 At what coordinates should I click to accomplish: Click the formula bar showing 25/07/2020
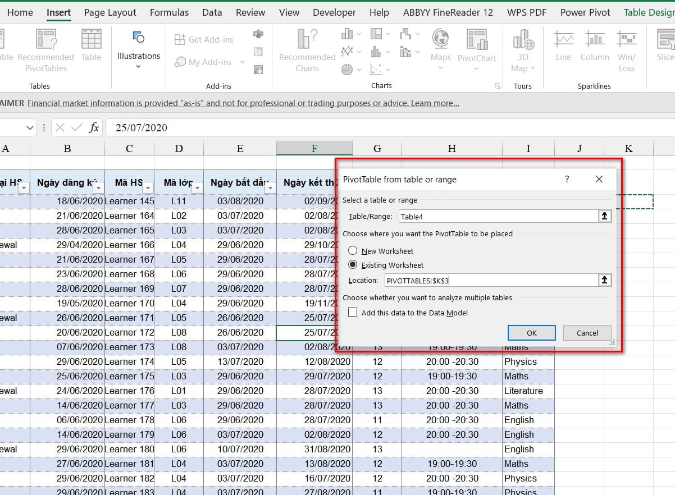click(x=390, y=127)
